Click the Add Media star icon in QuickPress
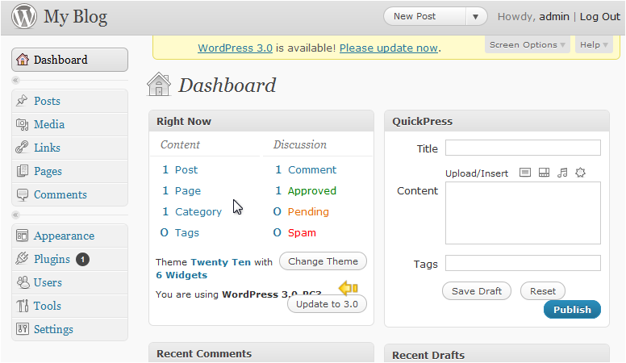 click(x=581, y=173)
